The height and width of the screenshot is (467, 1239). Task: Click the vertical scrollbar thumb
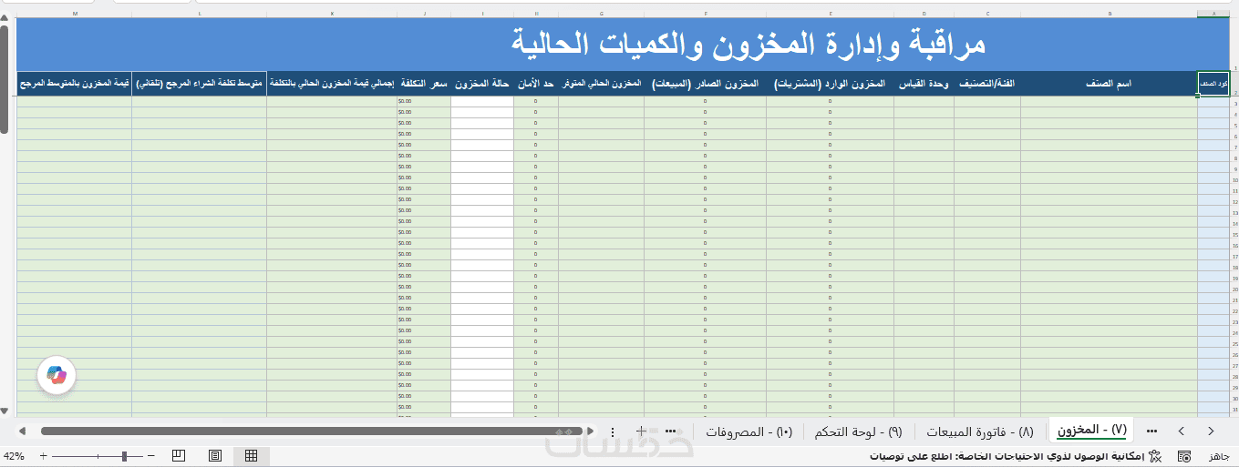click(4, 78)
